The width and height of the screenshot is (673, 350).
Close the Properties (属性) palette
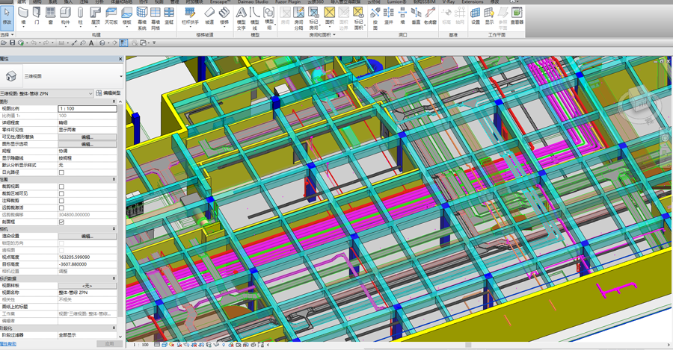120,59
